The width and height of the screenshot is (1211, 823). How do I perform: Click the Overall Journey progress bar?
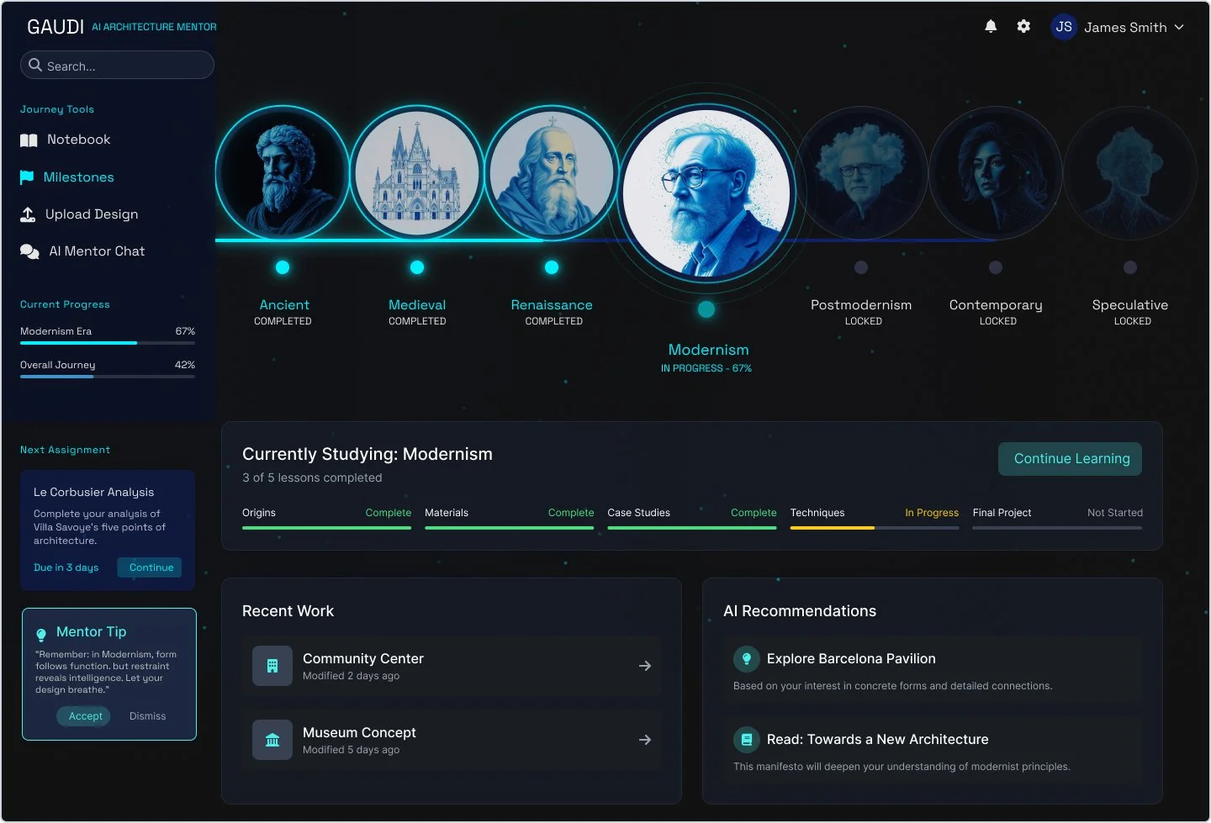108,377
